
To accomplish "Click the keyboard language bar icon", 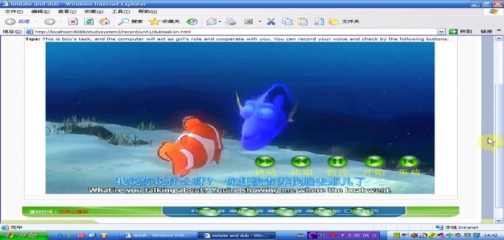I will pos(300,236).
